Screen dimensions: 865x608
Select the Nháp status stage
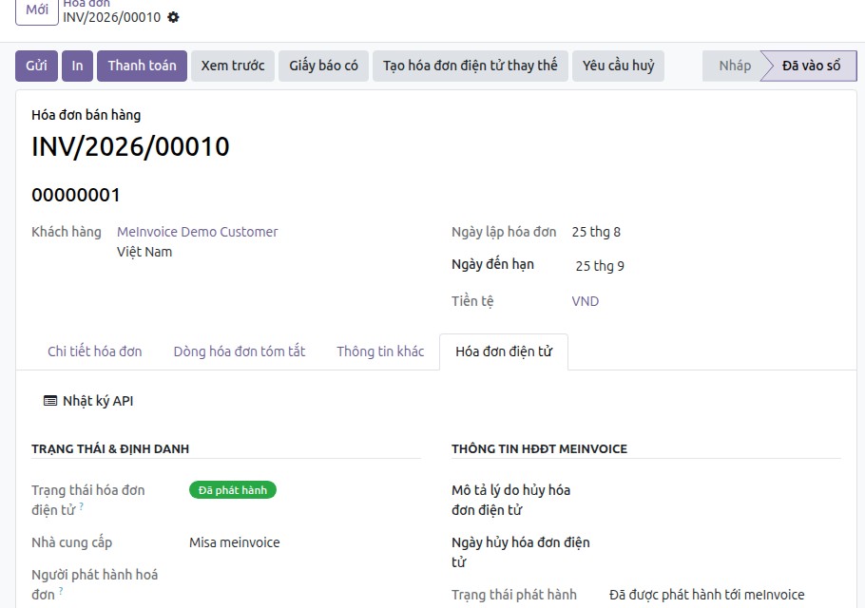[734, 66]
